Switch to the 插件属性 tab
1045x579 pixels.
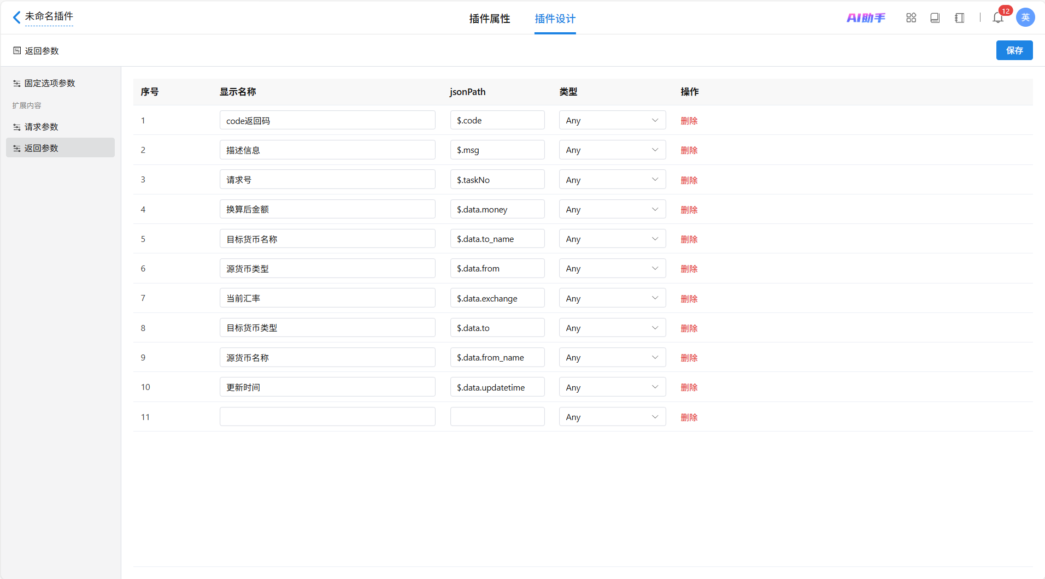pos(489,19)
